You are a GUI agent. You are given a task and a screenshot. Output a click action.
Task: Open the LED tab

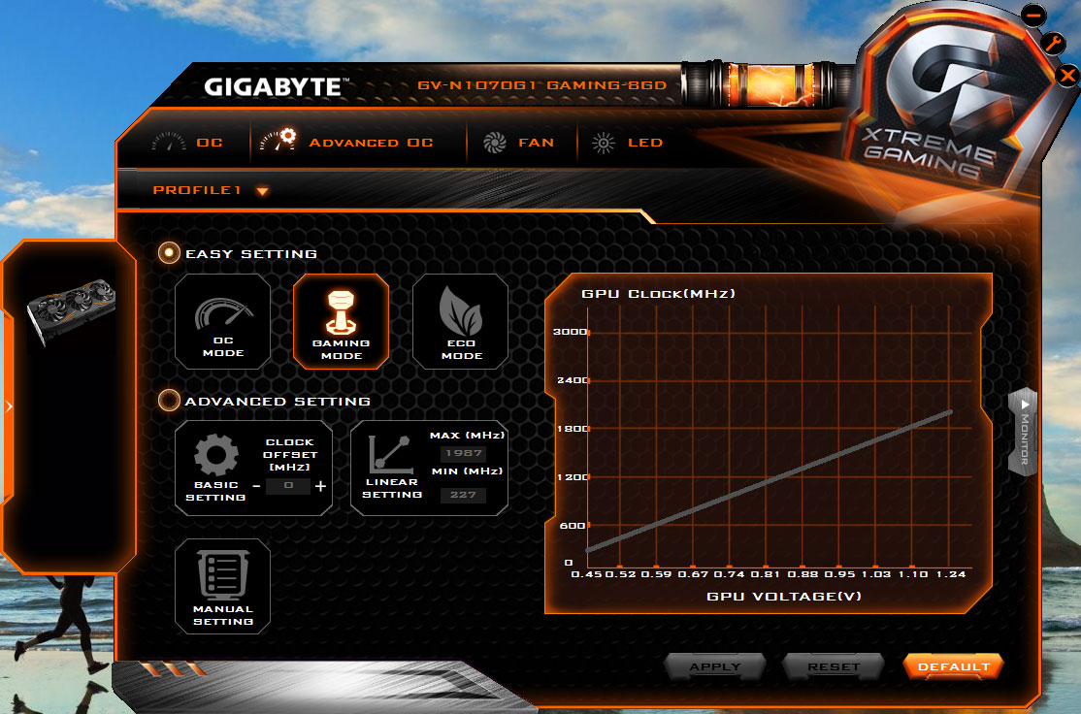click(627, 143)
